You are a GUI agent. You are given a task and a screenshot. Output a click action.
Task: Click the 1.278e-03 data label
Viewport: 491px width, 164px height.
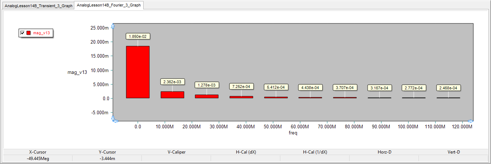[207, 85]
